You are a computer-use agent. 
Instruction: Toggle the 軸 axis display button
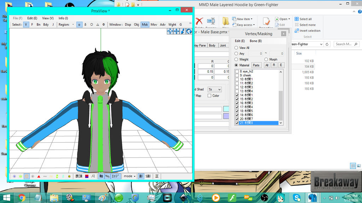tap(101, 176)
